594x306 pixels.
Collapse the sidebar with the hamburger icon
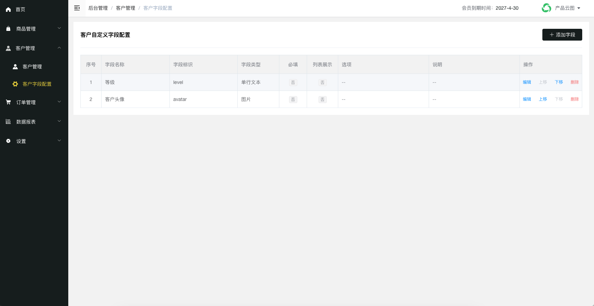77,8
